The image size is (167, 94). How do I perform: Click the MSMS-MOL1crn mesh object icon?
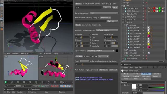pyautogui.click(x=126, y=11)
